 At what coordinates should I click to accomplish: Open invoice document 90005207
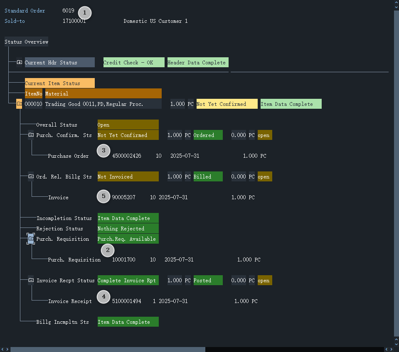pos(124,197)
